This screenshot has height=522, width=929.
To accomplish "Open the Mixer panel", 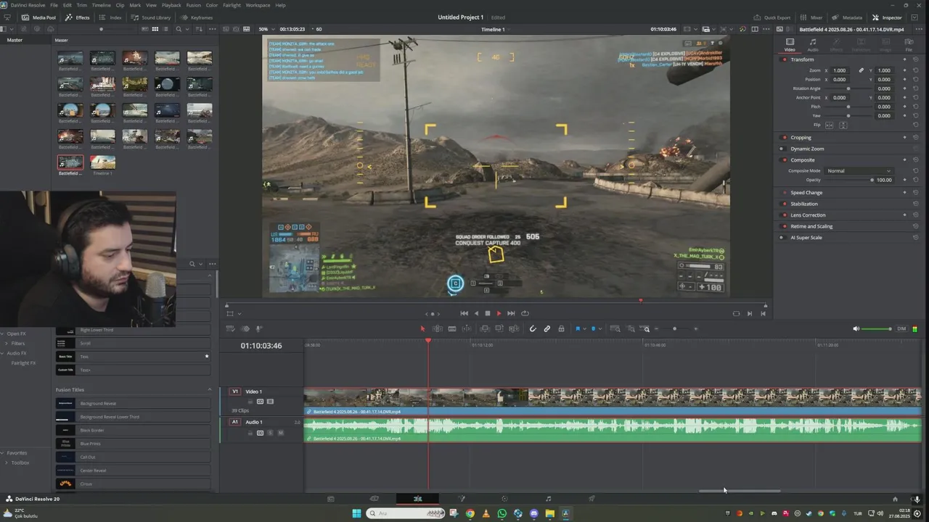I will pos(811,17).
